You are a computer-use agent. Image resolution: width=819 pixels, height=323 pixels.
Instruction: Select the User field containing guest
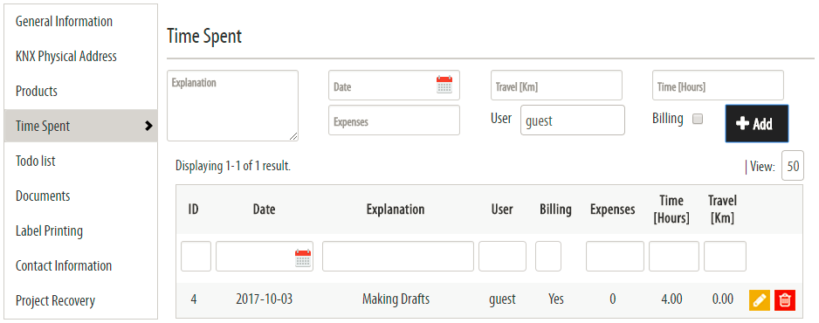pos(573,120)
